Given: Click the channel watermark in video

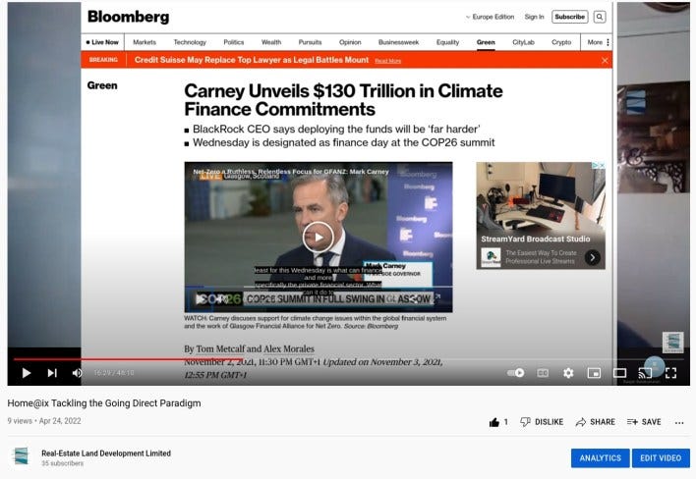Looking at the screenshot, I should tap(673, 343).
